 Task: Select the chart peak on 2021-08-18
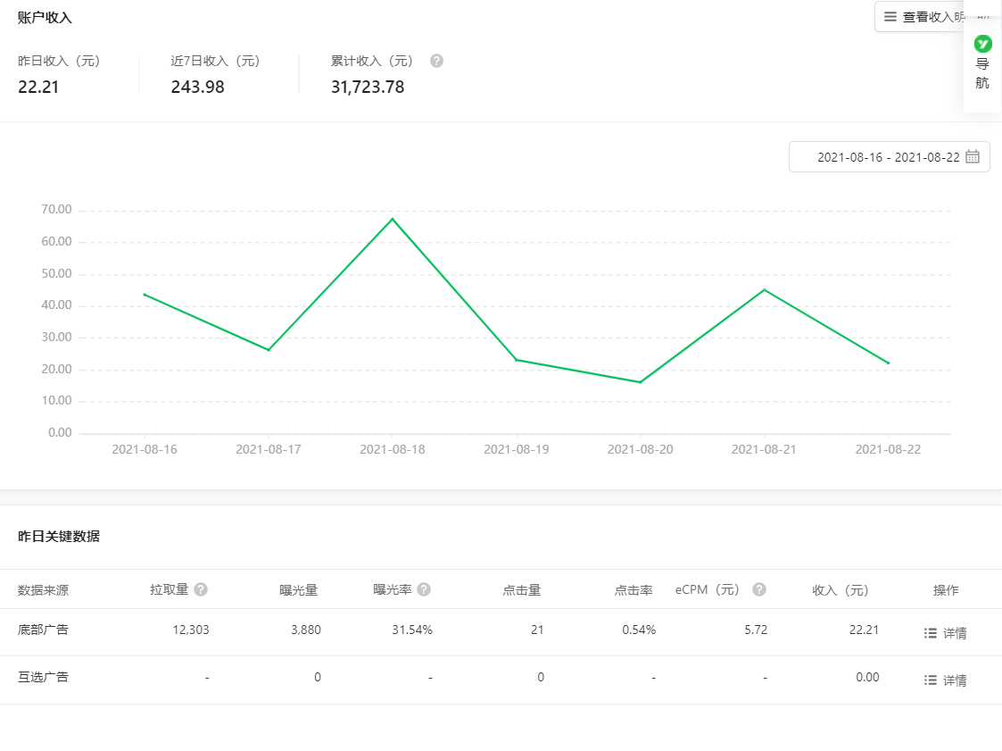[x=392, y=219]
